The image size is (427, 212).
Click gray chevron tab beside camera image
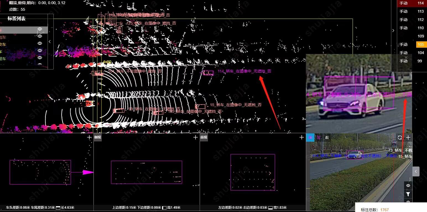[416, 171]
